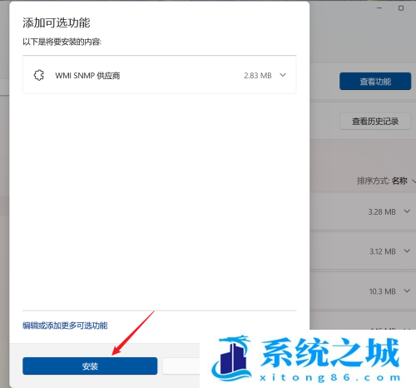Maximize the settings window
Viewport: 416px width, 388px height.
pyautogui.click(x=401, y=8)
